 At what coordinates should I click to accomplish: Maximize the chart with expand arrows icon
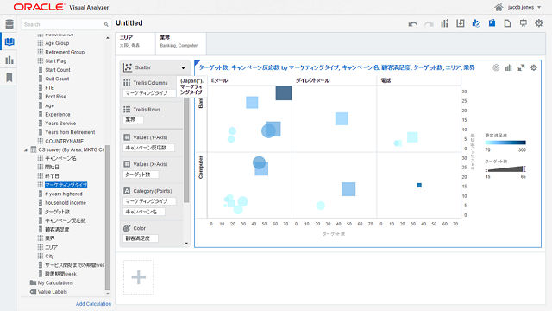click(521, 67)
